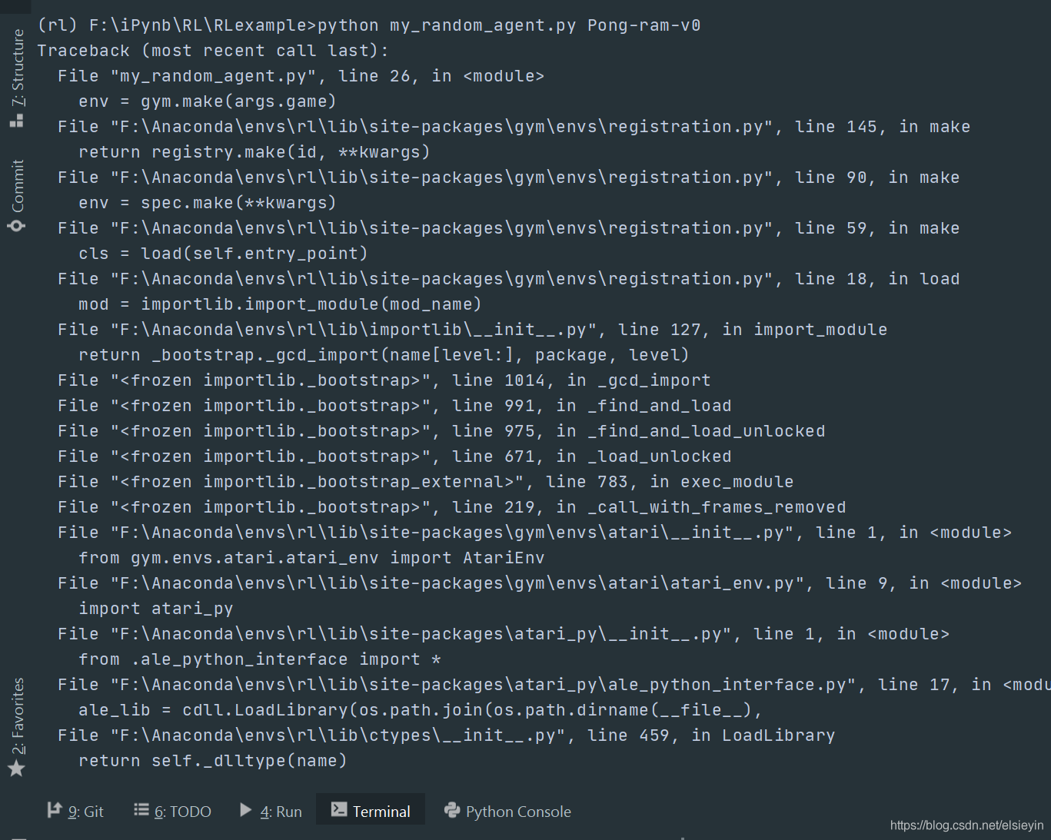Viewport: 1051px width, 840px height.
Task: Open the Structure tool window icon
Action: pyautogui.click(x=17, y=120)
